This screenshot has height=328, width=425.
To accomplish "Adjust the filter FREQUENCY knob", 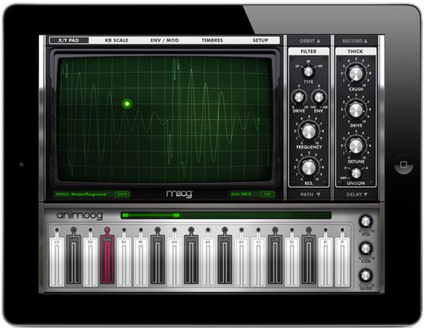I will (309, 132).
